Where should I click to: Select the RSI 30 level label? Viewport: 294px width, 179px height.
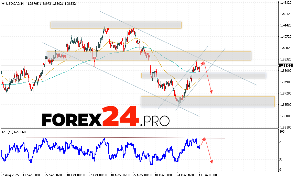281,159
